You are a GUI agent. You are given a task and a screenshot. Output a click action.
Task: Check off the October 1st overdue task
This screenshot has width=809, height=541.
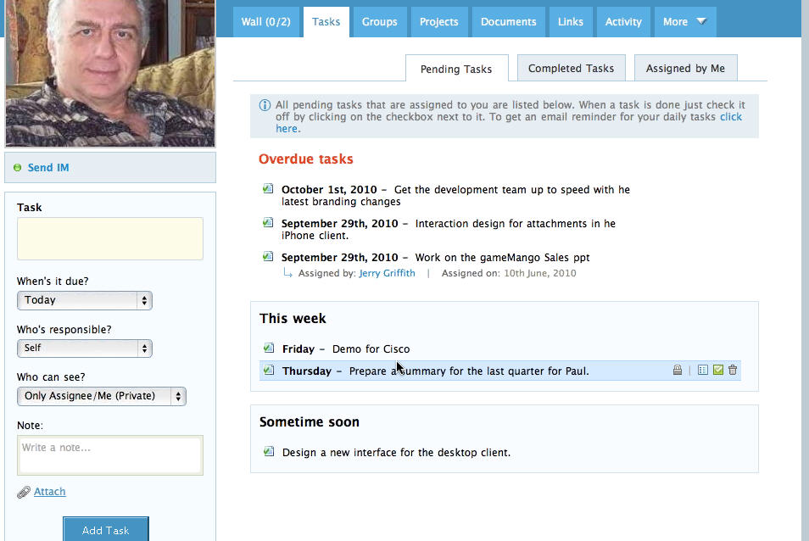pyautogui.click(x=268, y=189)
